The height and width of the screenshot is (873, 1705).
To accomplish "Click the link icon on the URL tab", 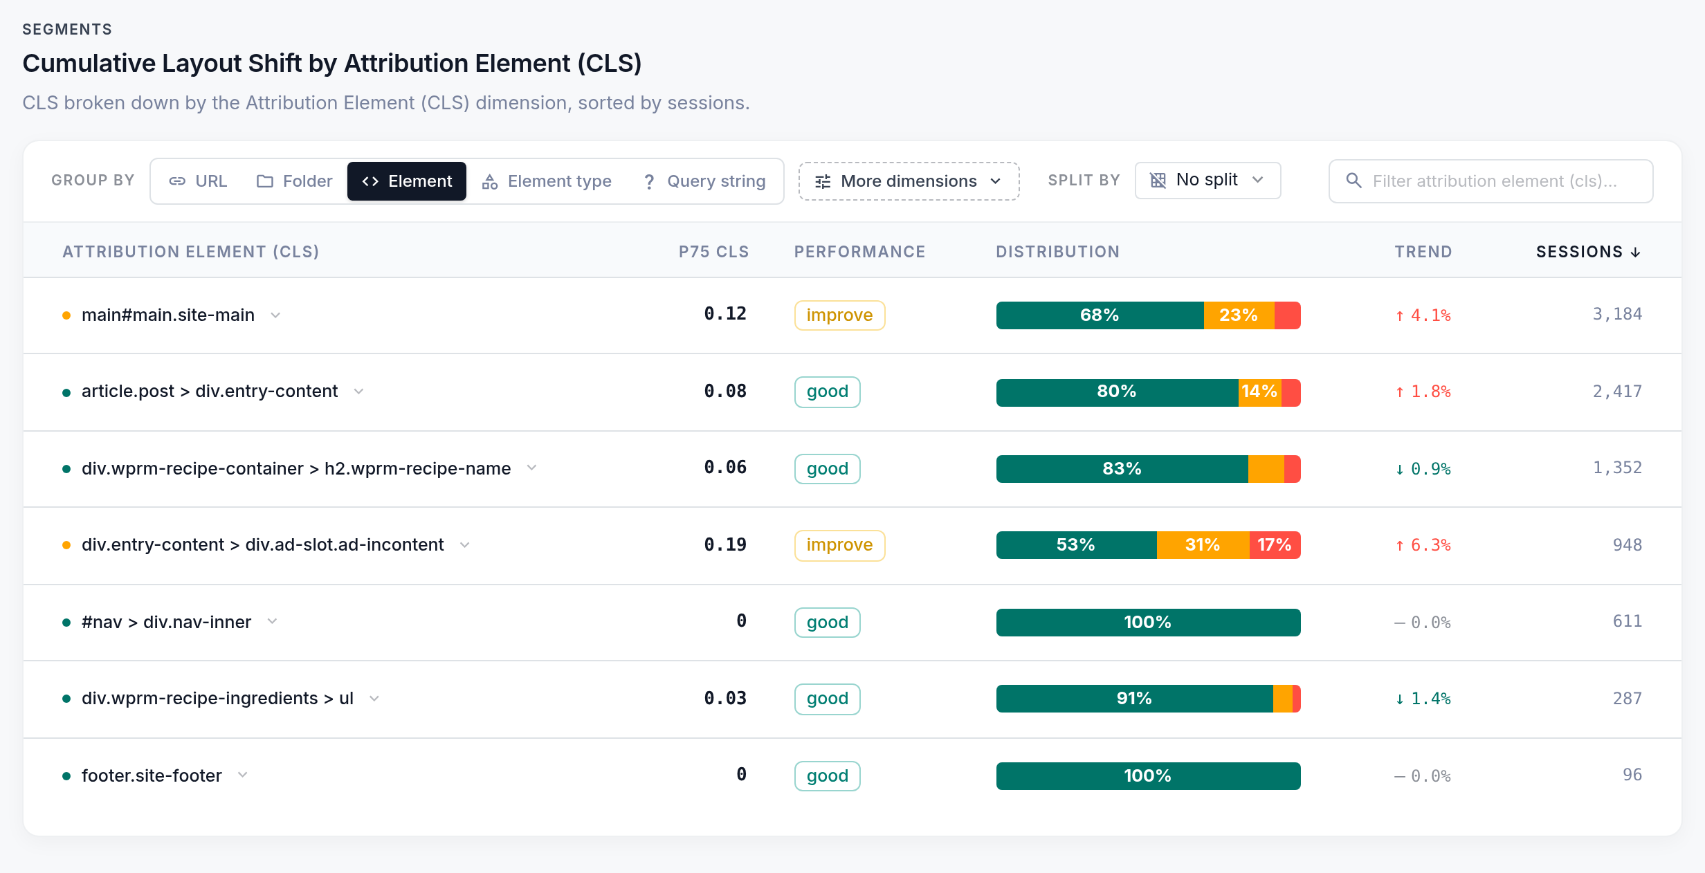I will [x=177, y=181].
